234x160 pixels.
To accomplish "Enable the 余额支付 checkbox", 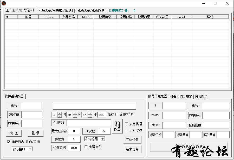I will (x=86, y=147).
